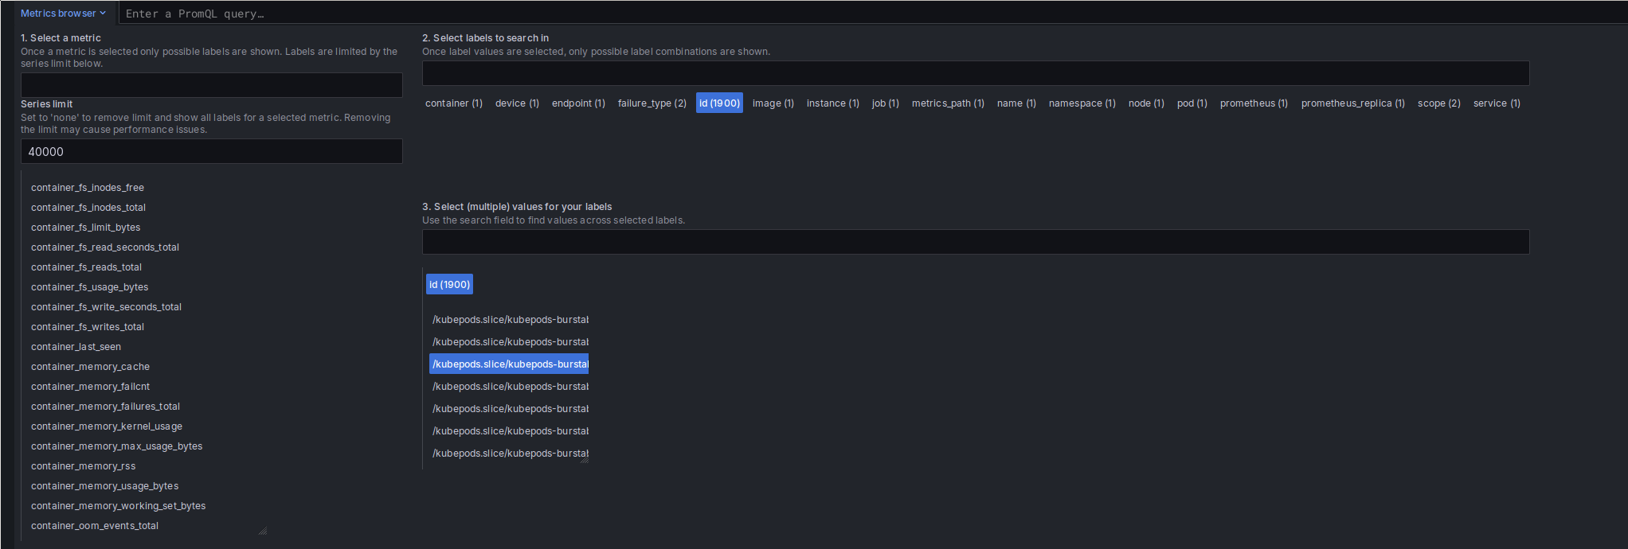Choose metric container_fs_read_seconds_total
1628x549 pixels.
click(x=105, y=247)
